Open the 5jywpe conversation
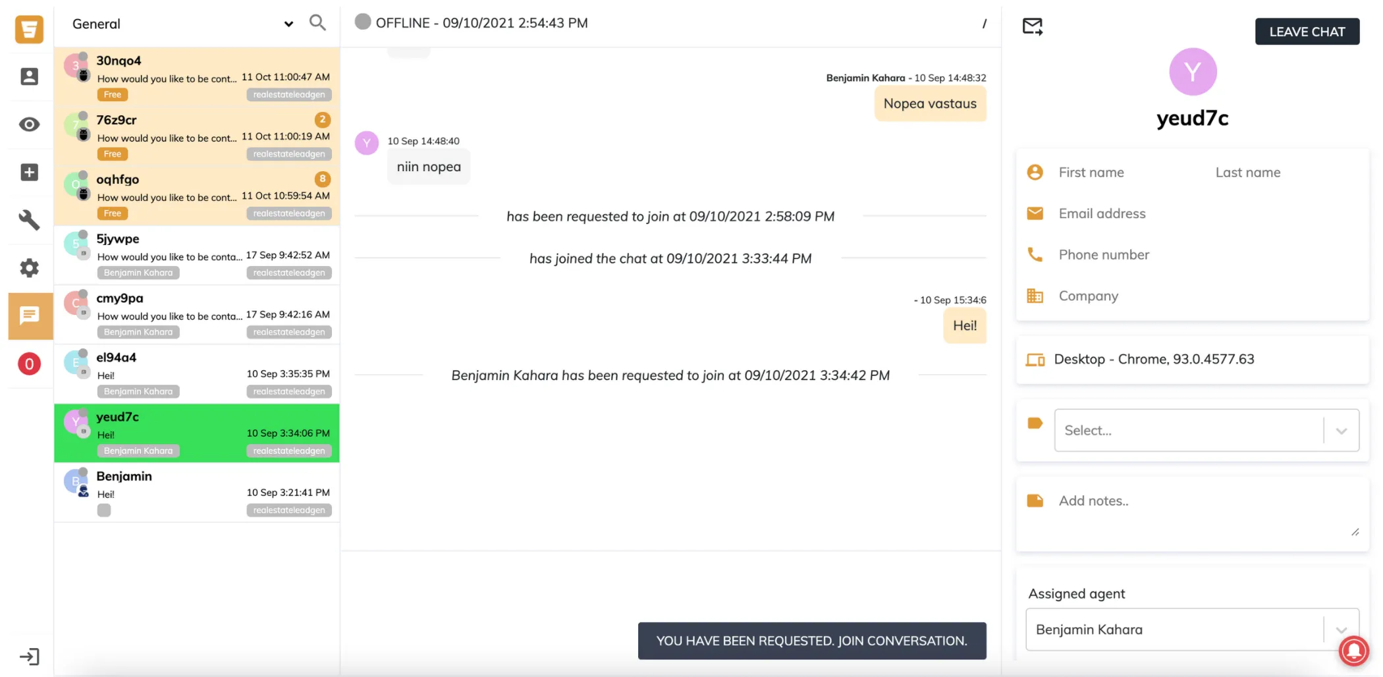The height and width of the screenshot is (677, 1383). pos(197,255)
